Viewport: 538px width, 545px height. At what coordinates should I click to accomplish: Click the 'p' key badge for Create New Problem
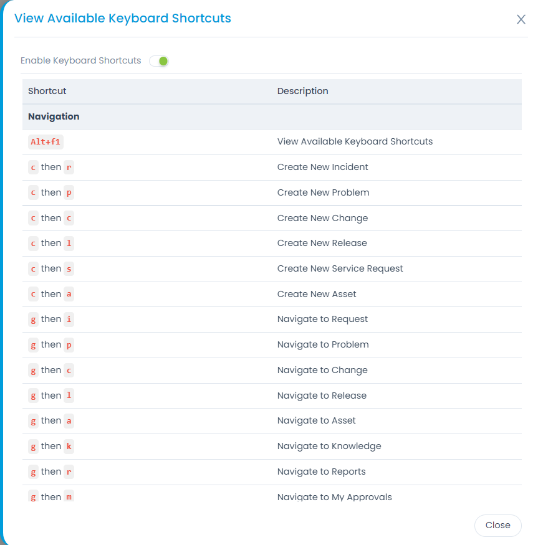pos(69,192)
